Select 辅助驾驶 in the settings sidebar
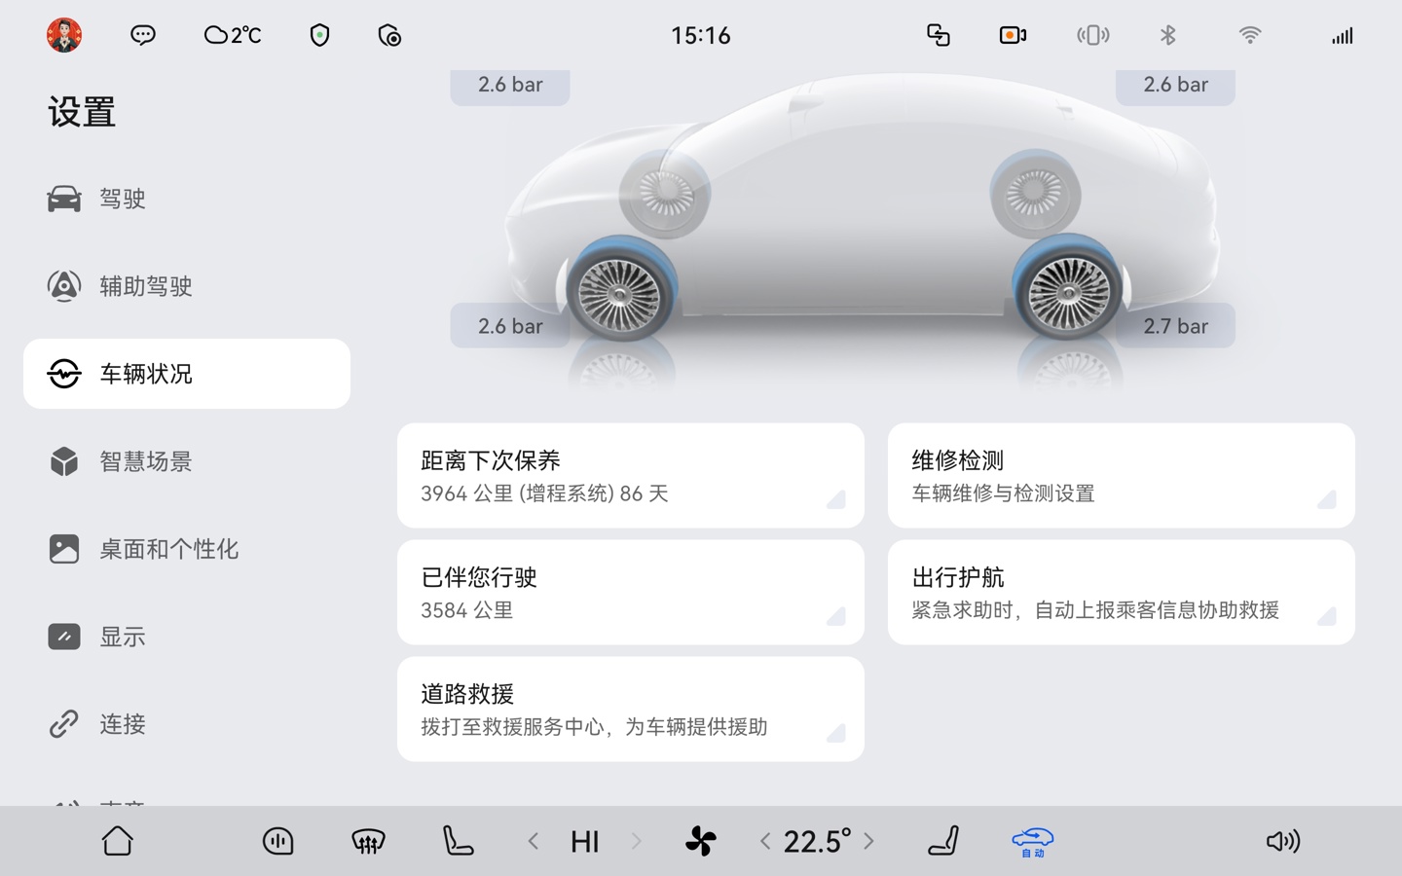 point(146,286)
